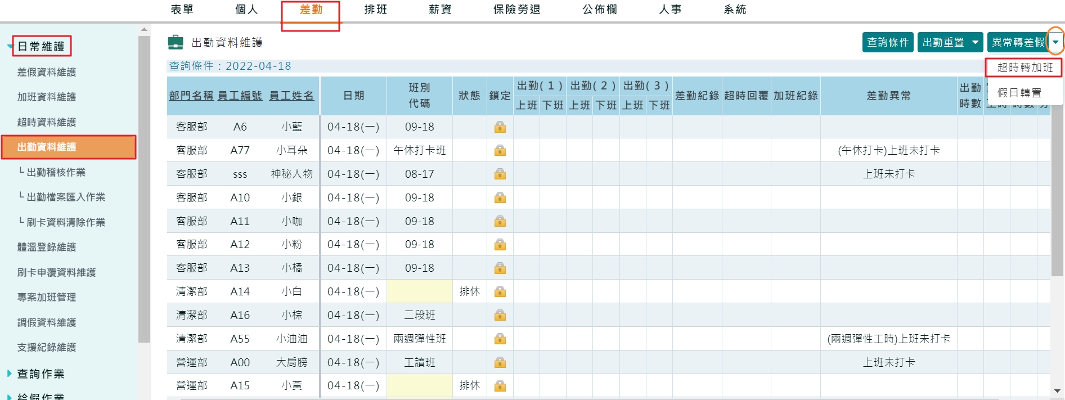1065x400 pixels.
Task: Click the lock icon in A12 小粉 row
Action: tap(500, 245)
